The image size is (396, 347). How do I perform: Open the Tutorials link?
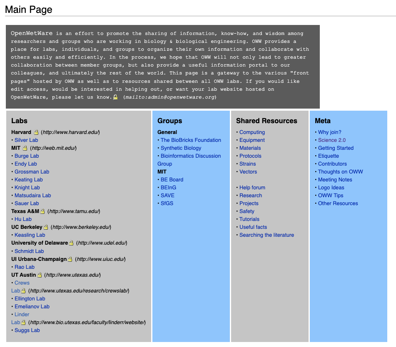tap(249, 219)
